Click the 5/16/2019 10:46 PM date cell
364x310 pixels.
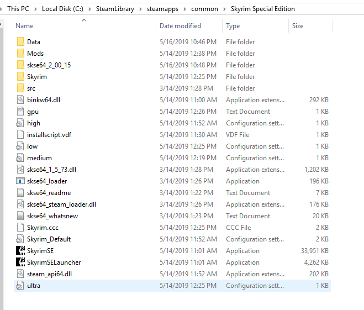[x=188, y=42]
